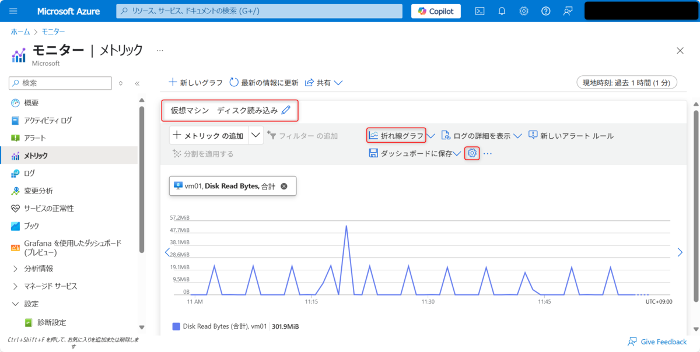Expand the 分析情報 tree section
Viewport: 700px width, 352px height.
point(15,269)
